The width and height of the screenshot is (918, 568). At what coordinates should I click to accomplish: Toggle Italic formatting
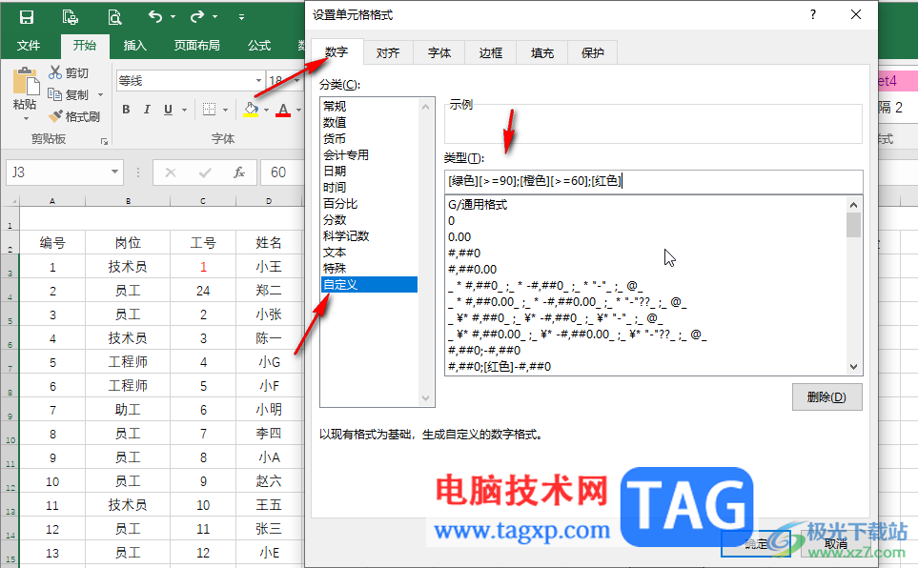[x=147, y=110]
